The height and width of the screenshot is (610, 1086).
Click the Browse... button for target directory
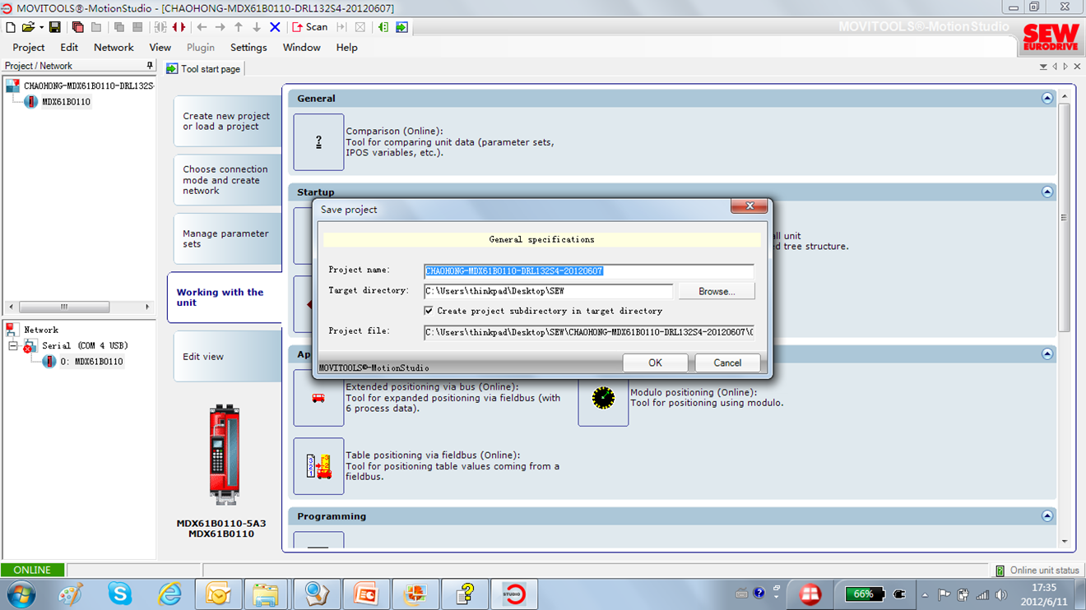click(716, 292)
